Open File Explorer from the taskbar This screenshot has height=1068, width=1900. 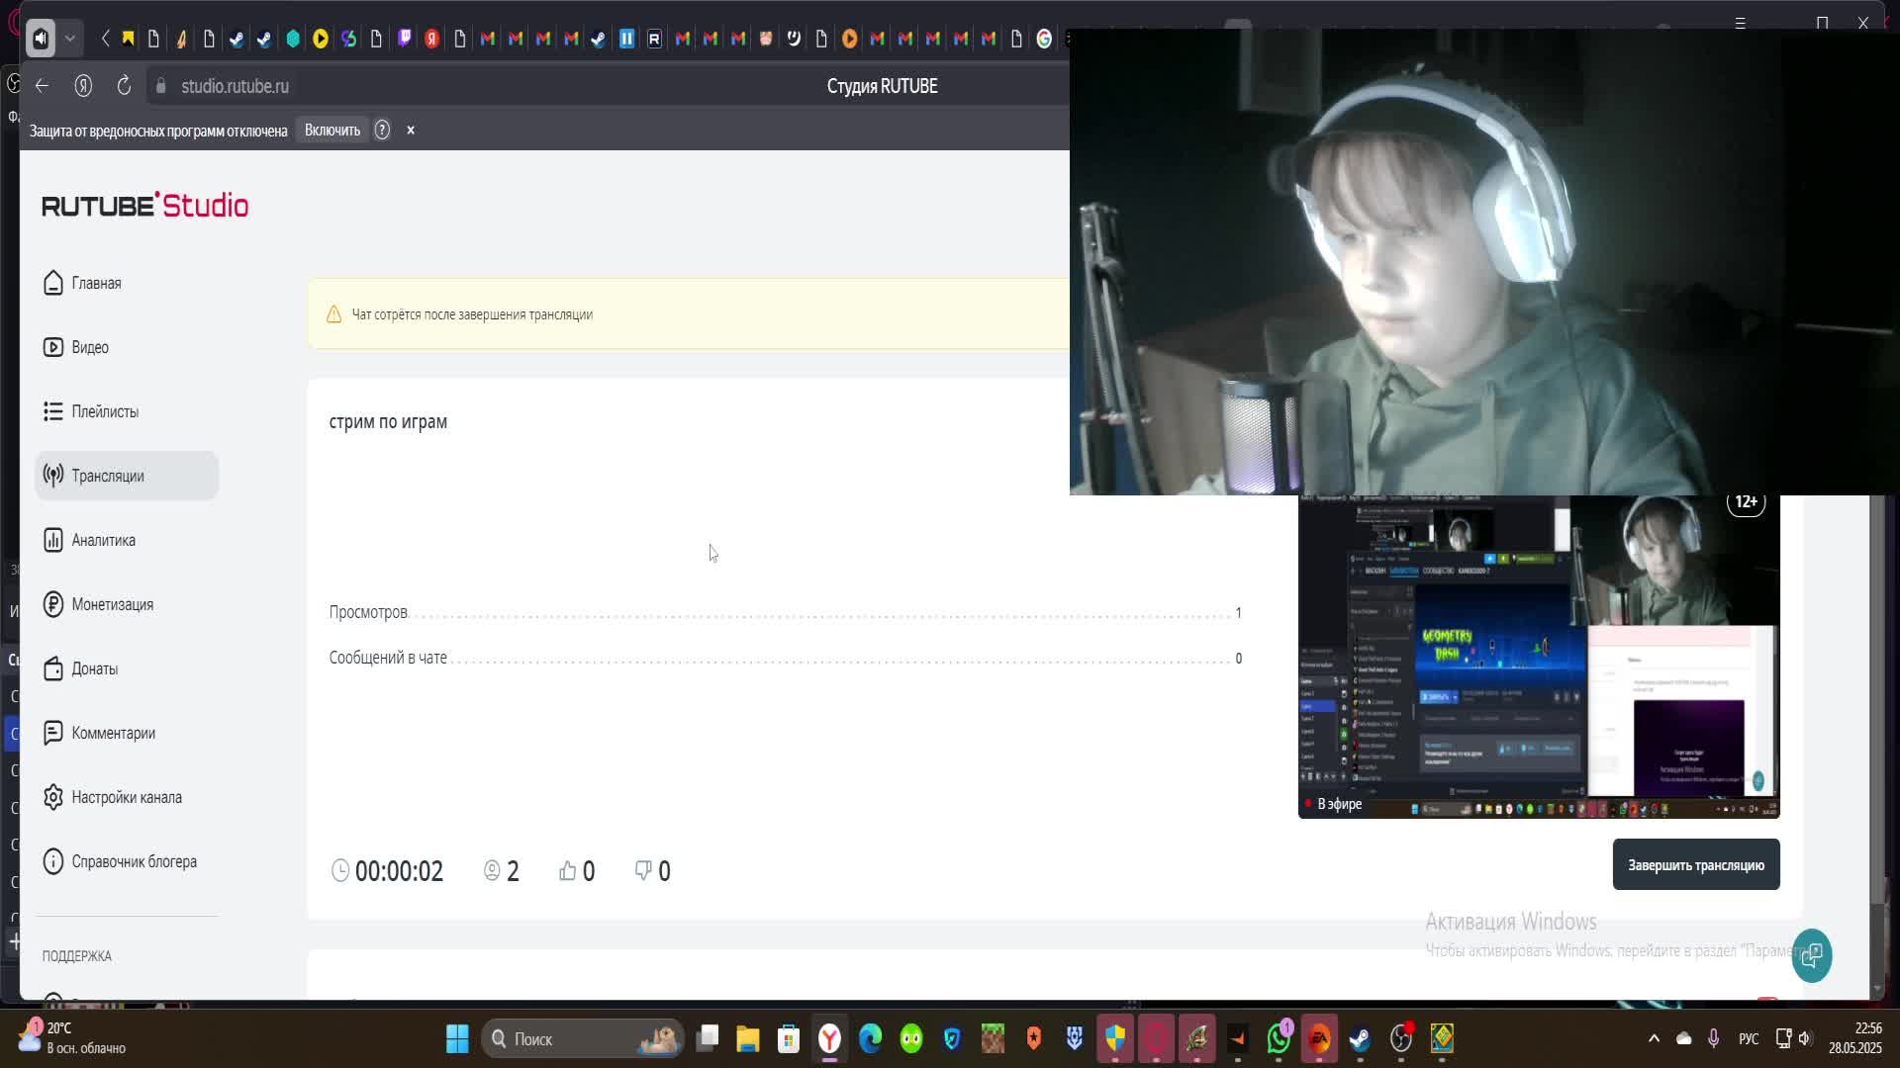747,1038
